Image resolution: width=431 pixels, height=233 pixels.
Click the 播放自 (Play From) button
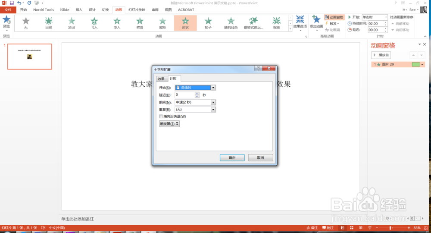point(381,55)
